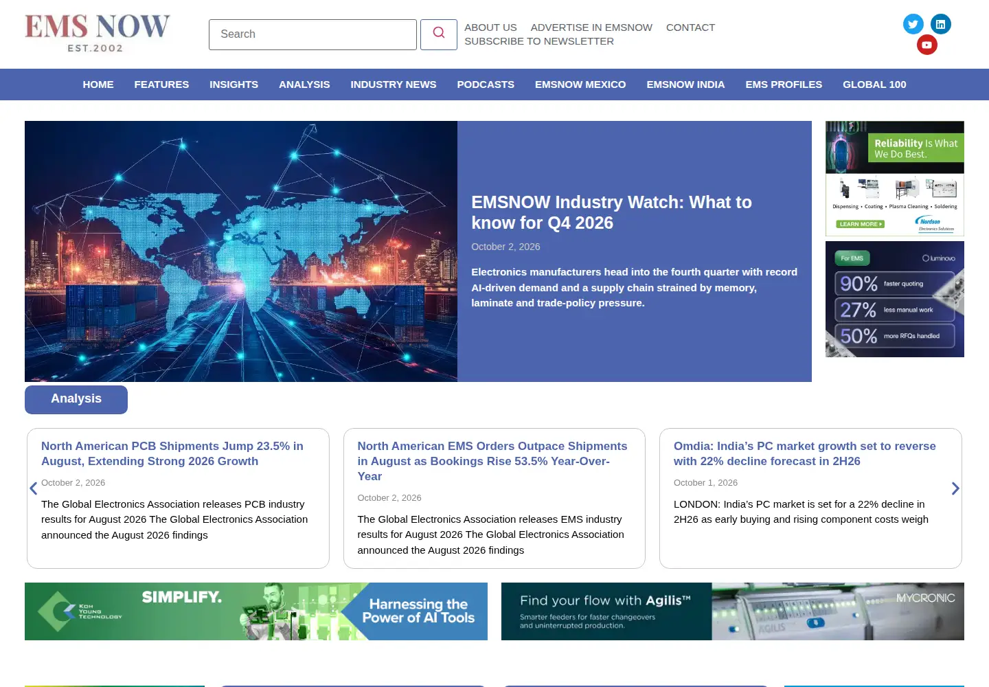Click the EMS NOW logo

[97, 33]
